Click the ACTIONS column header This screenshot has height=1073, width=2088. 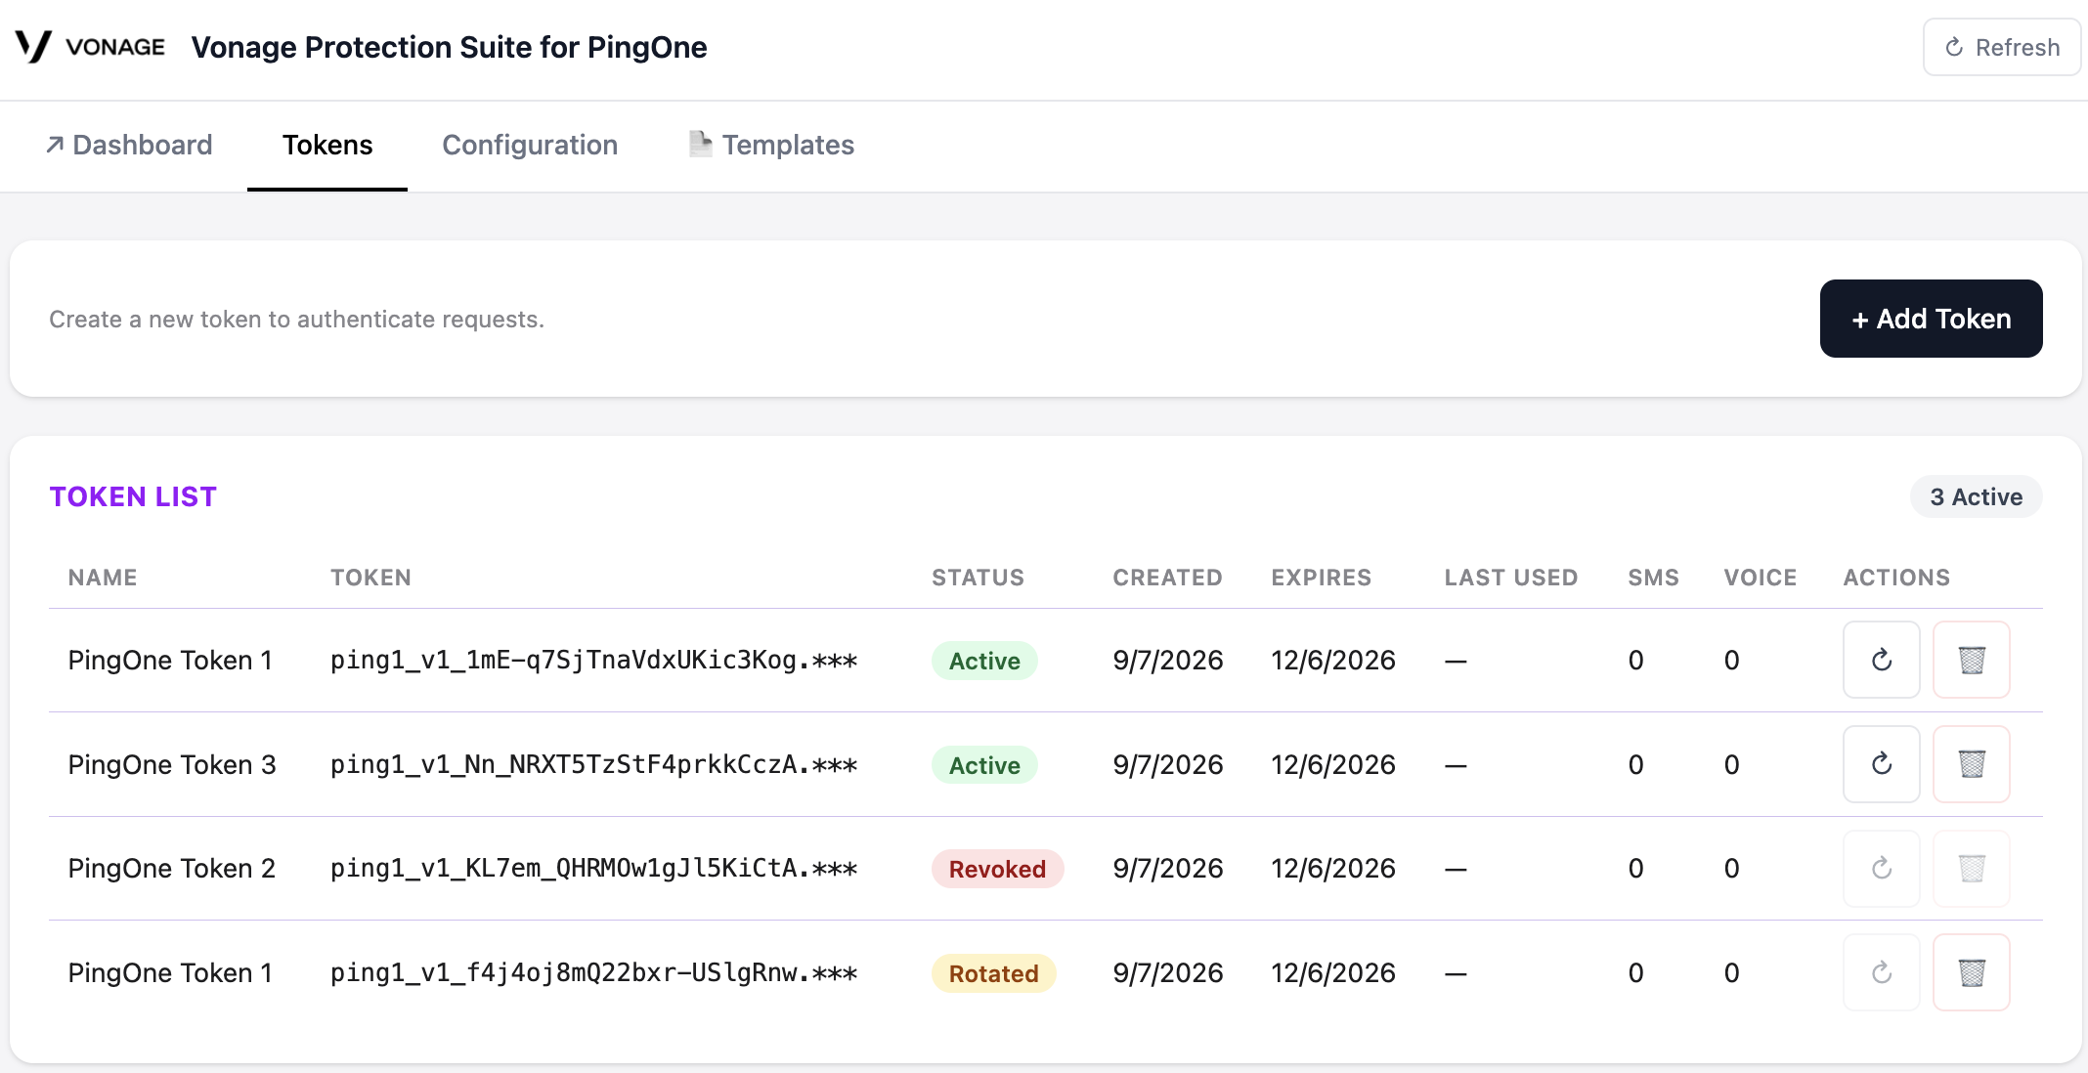(x=1896, y=578)
